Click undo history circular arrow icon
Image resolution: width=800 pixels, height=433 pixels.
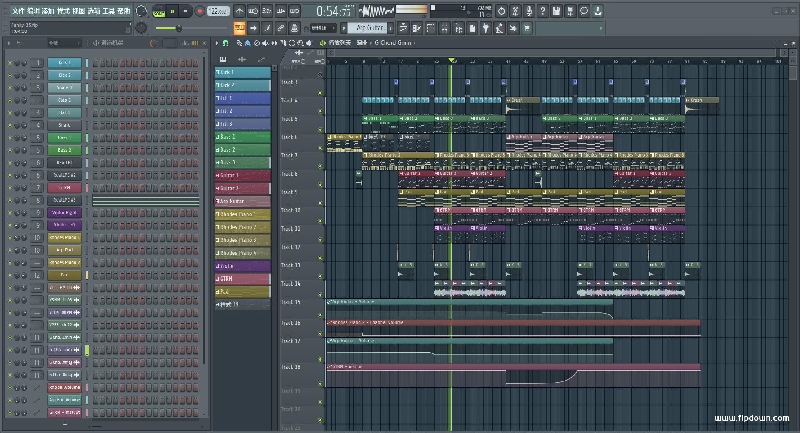click(x=502, y=11)
